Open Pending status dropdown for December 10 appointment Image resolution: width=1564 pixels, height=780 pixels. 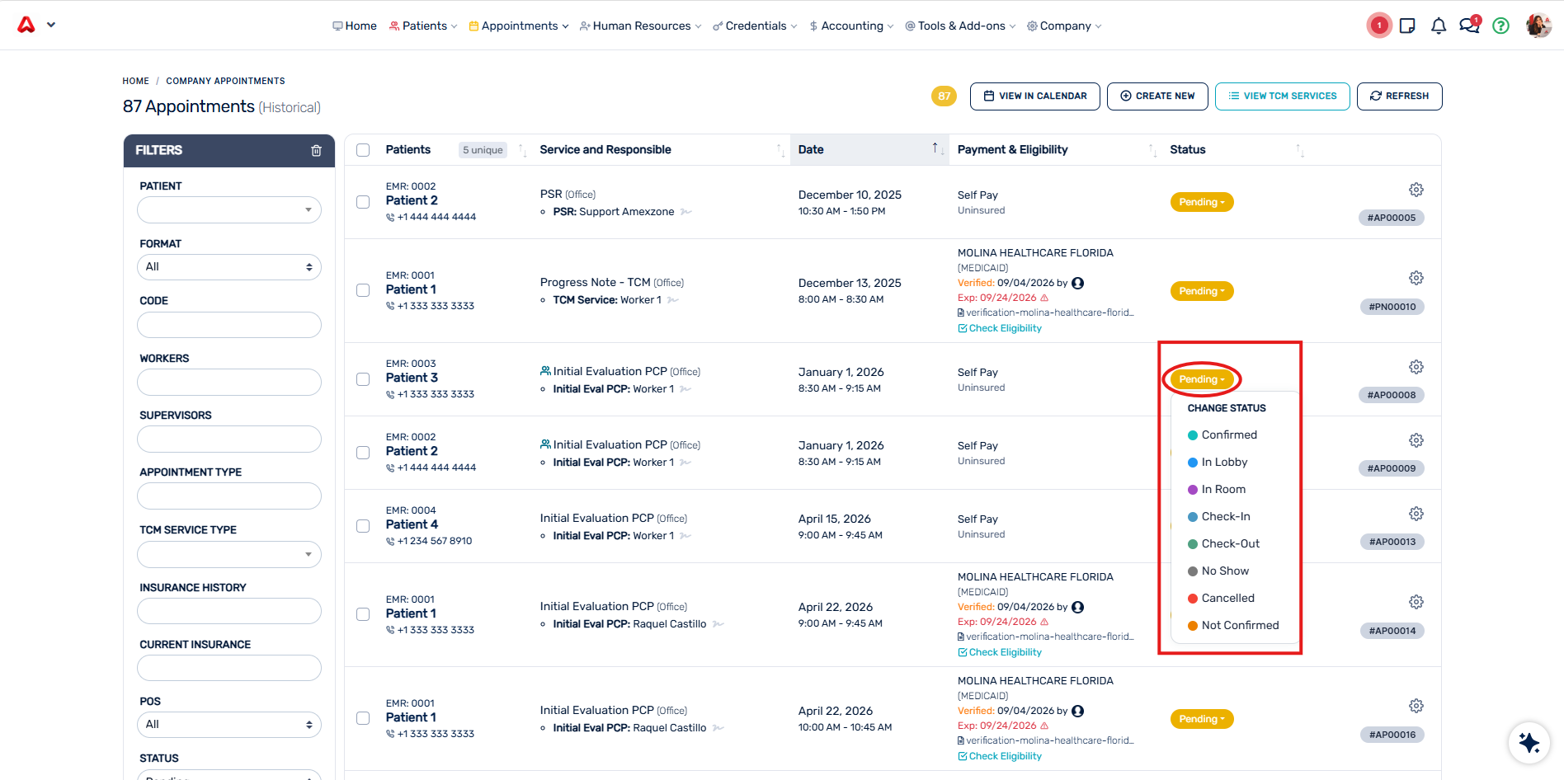click(x=1202, y=202)
